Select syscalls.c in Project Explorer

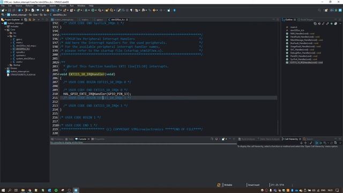(x=20, y=52)
